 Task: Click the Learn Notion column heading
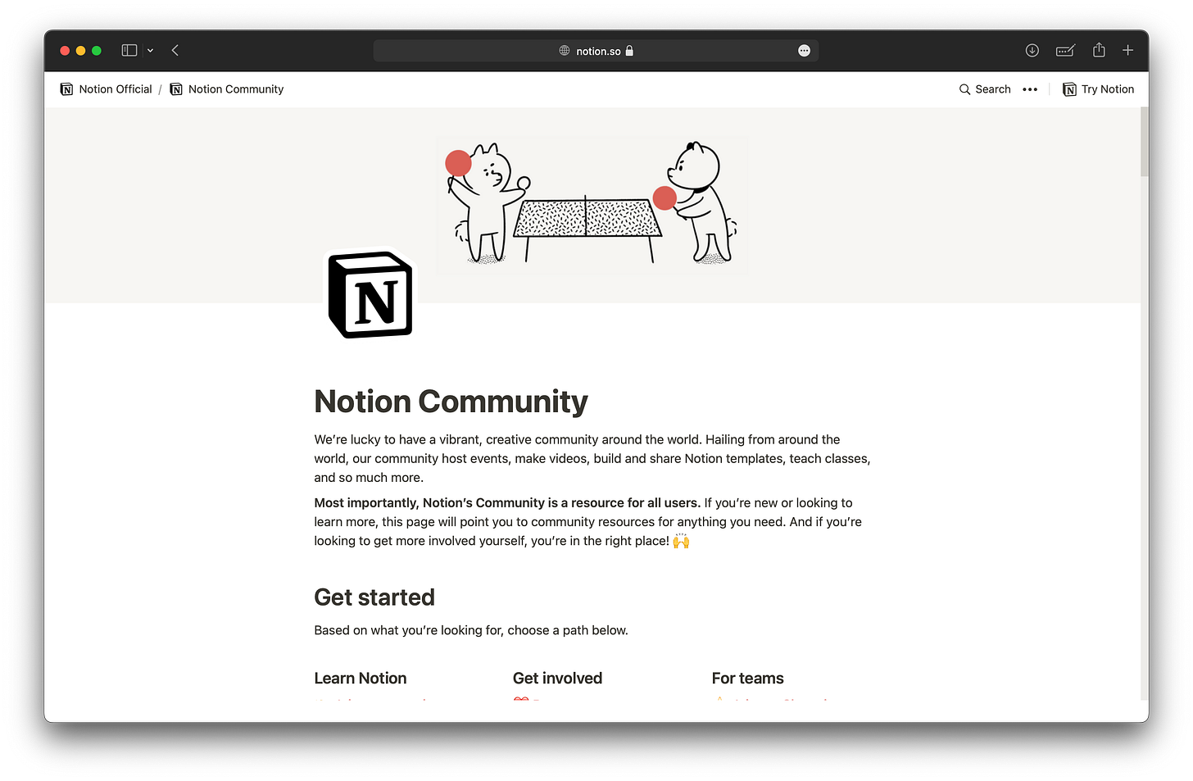[361, 679]
